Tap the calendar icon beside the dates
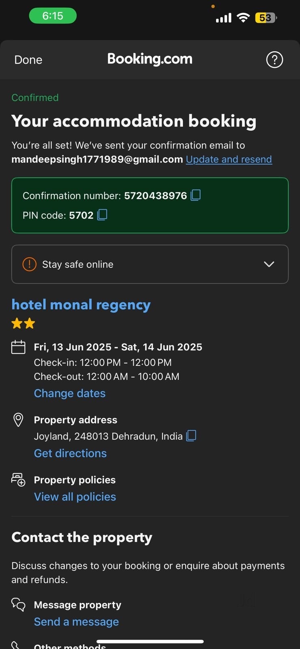This screenshot has width=300, height=649. (x=18, y=347)
